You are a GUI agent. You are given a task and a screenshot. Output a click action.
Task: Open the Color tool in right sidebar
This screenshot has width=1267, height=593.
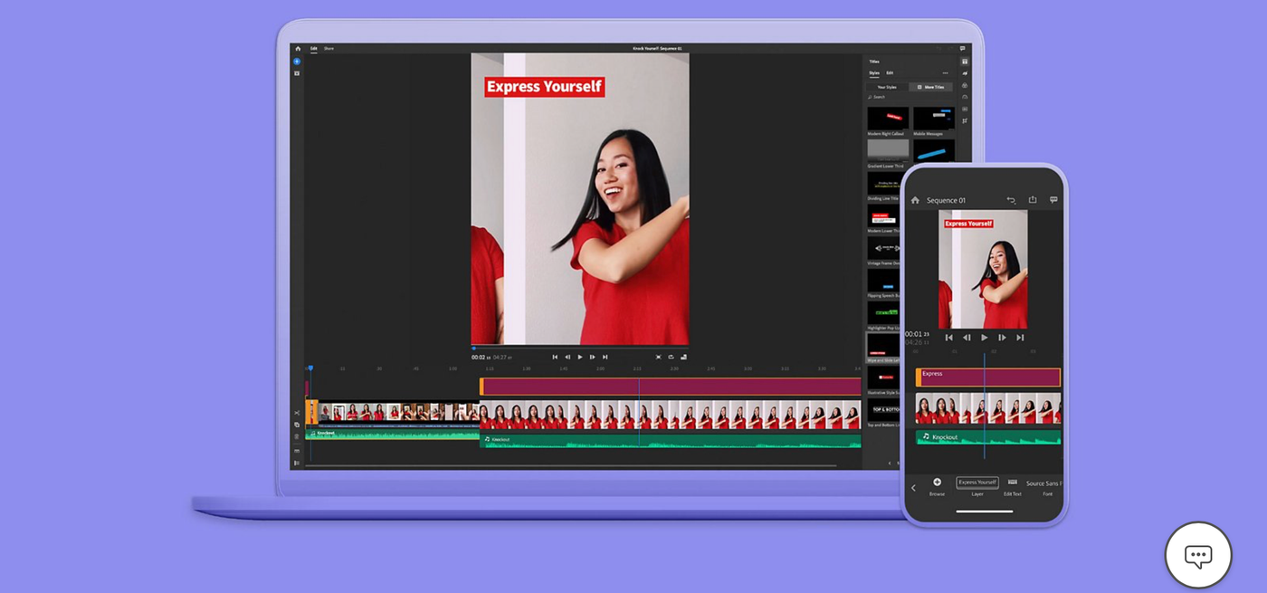[965, 85]
